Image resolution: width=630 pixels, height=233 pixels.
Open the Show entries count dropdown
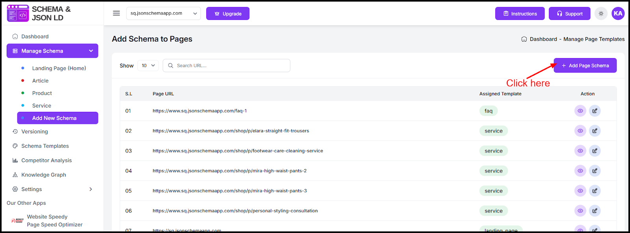pos(148,66)
